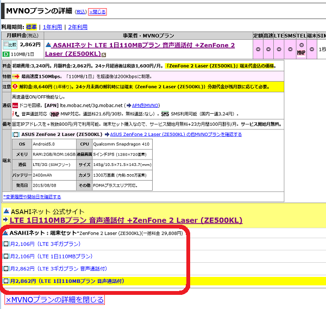Click the 高速 circle mark

268,50
